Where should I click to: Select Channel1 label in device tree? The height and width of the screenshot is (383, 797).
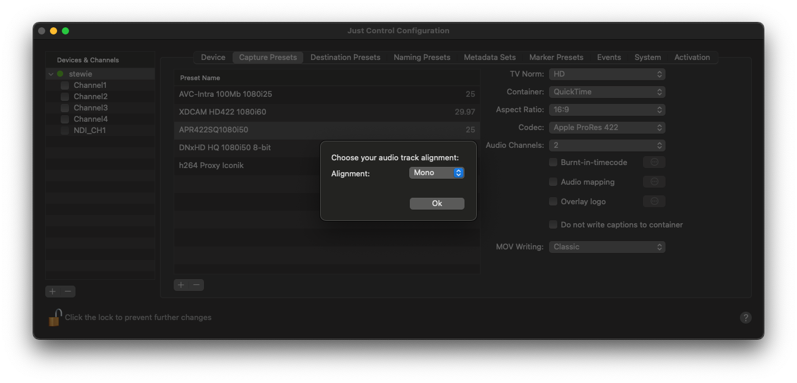90,86
